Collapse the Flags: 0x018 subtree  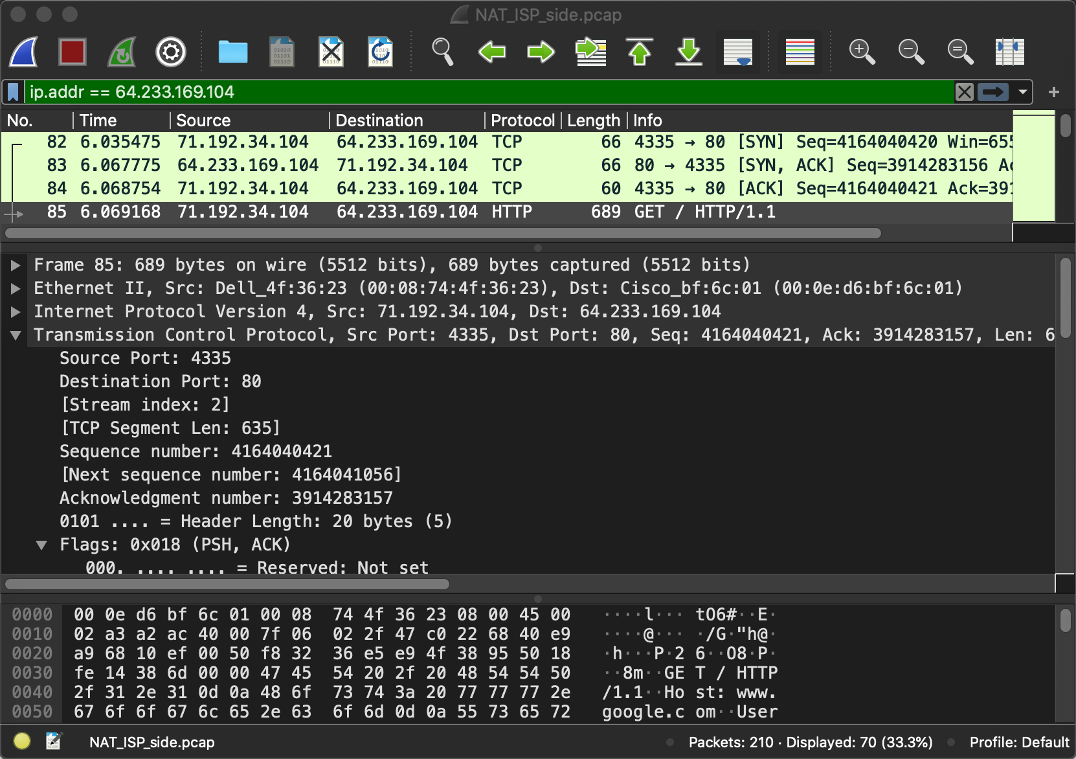[41, 545]
